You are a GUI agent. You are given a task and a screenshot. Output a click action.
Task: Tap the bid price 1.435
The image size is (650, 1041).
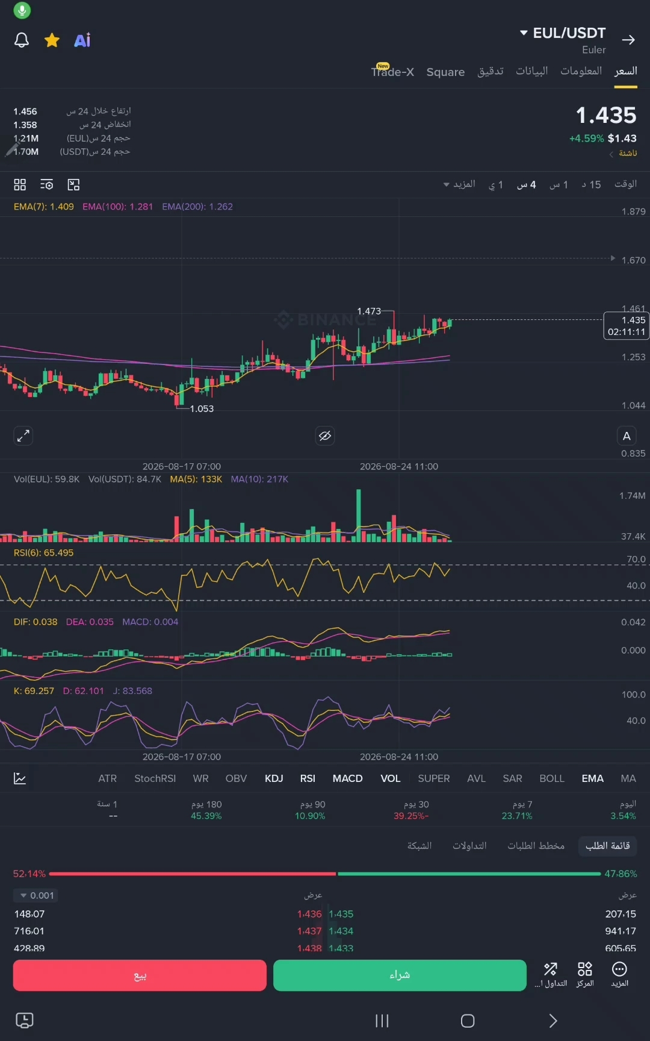coord(341,914)
